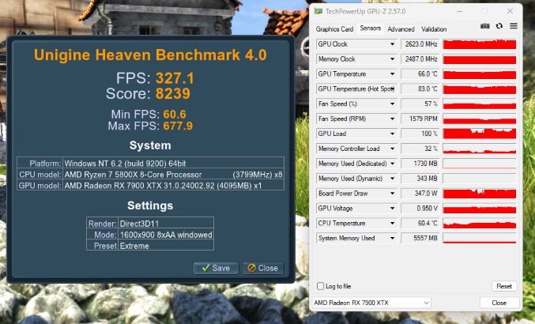Open the GPU Clock sensor dropdown

(x=393, y=44)
